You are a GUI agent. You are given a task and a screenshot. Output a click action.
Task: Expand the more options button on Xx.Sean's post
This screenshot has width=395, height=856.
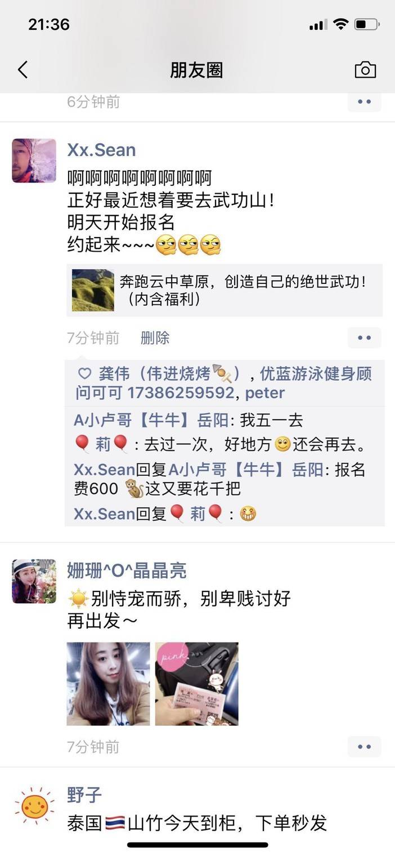pos(365,338)
